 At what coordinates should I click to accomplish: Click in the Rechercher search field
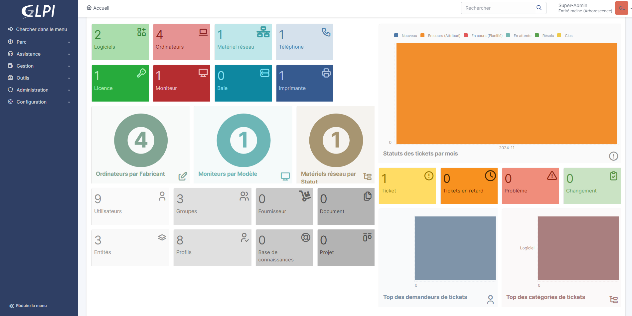pyautogui.click(x=498, y=8)
